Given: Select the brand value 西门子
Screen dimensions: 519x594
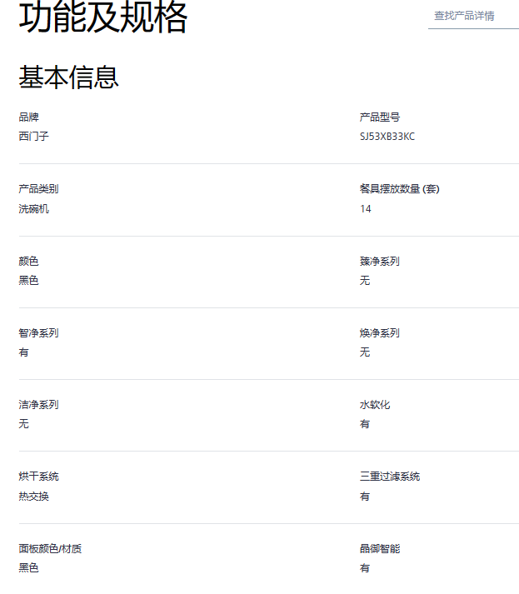Looking at the screenshot, I should tap(33, 137).
